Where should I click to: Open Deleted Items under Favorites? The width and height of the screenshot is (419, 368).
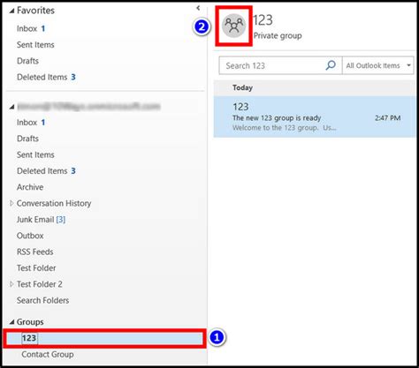click(42, 77)
